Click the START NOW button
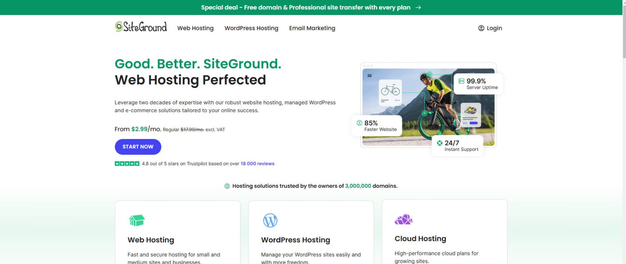Viewport: 626px width, 264px height. [x=138, y=147]
